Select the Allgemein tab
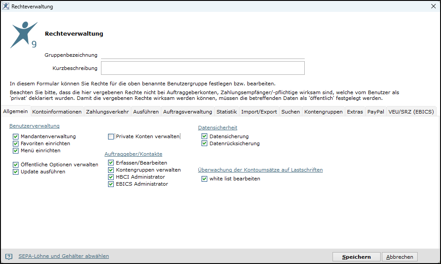 coord(15,111)
